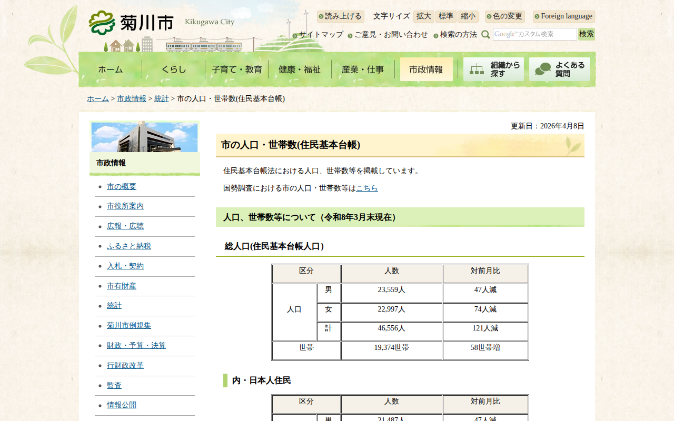Open the くらし navigation tab
674x421 pixels.
[x=174, y=69]
